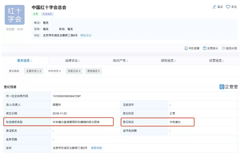Click the header address 北京市东城区北新桥三条8号
This screenshot has height=153, width=246.
coord(60,35)
